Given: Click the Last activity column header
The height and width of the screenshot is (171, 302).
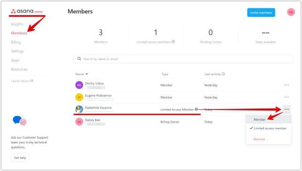Looking at the screenshot, I should click(x=213, y=74).
